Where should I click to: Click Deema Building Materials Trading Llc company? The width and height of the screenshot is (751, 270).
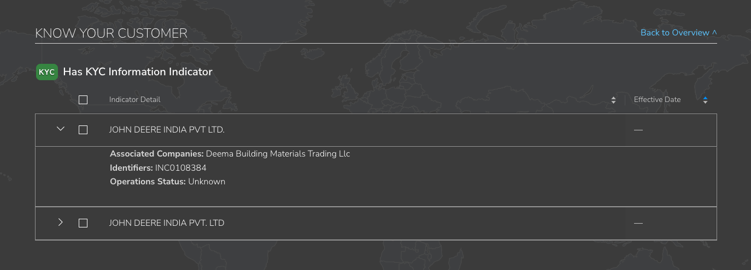[278, 154]
